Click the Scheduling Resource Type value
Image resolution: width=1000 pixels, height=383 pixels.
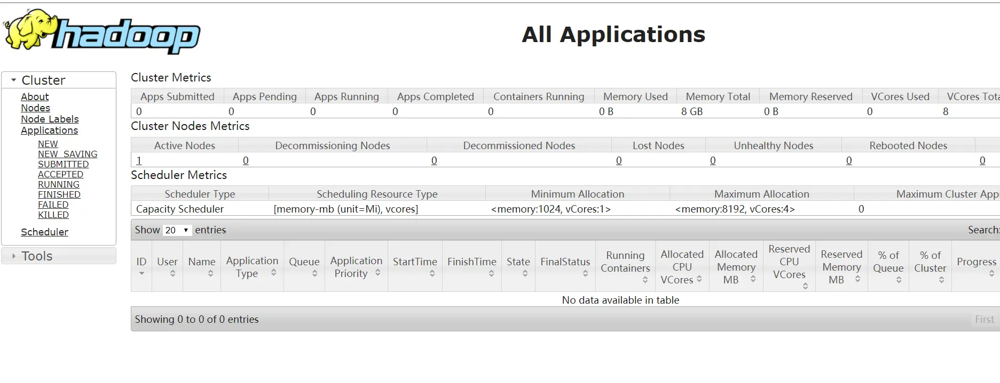(346, 209)
